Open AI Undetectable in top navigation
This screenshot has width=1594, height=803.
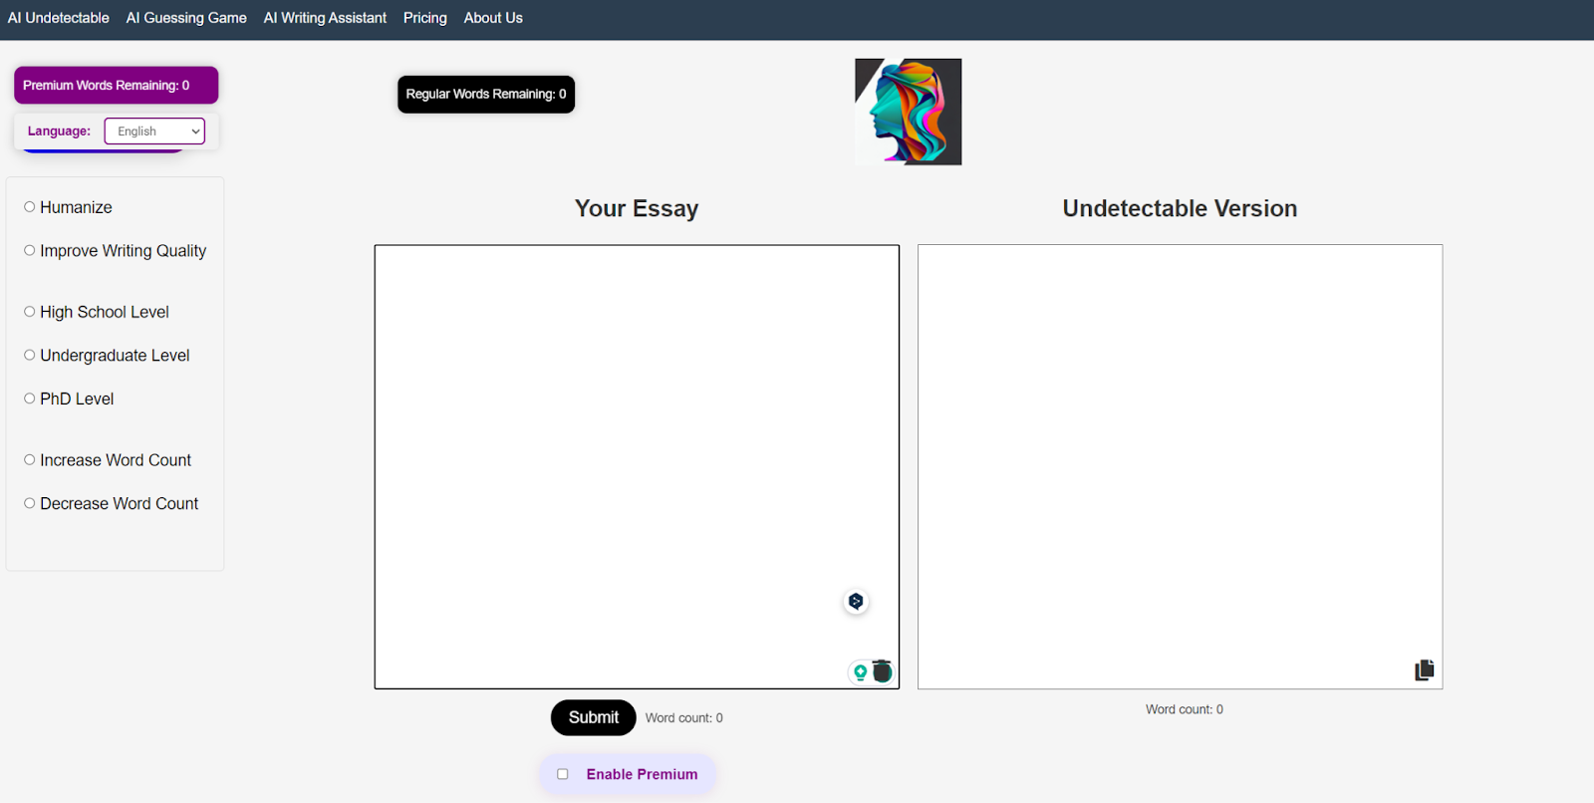59,18
